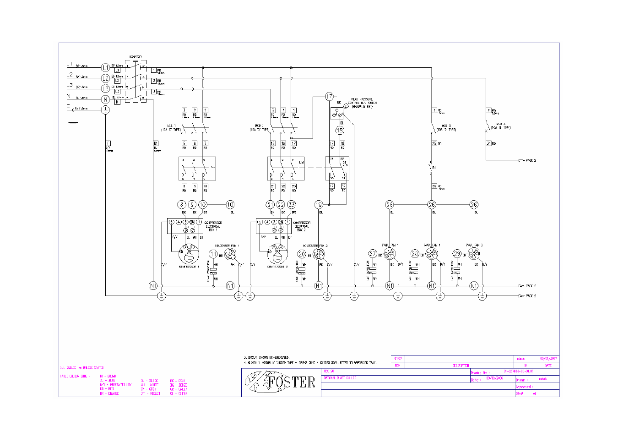Click the MCB 4 label
618x437 pixels.
501,126
